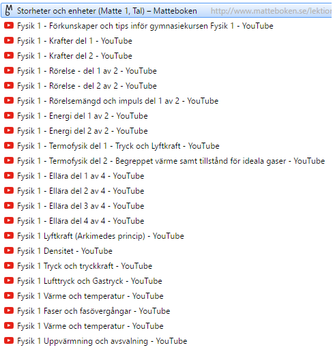Viewport: 333px width, 352px height.
Task: Click YouTube icon beside Fysik 1 Densitet
Action: click(9, 250)
